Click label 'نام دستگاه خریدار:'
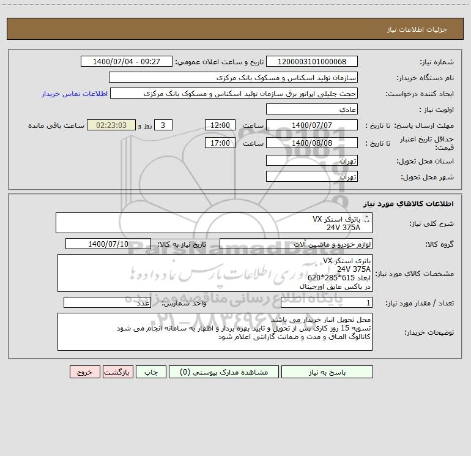Image resolution: width=471 pixels, height=456 pixels. [425, 78]
